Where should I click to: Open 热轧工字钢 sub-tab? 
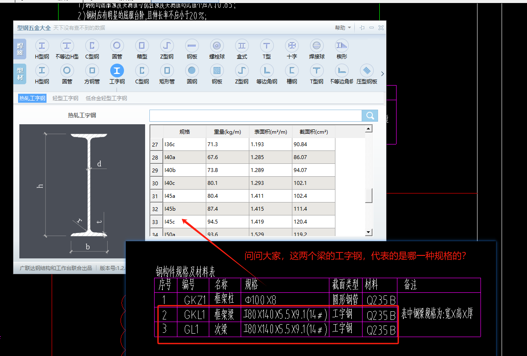pyautogui.click(x=32, y=98)
